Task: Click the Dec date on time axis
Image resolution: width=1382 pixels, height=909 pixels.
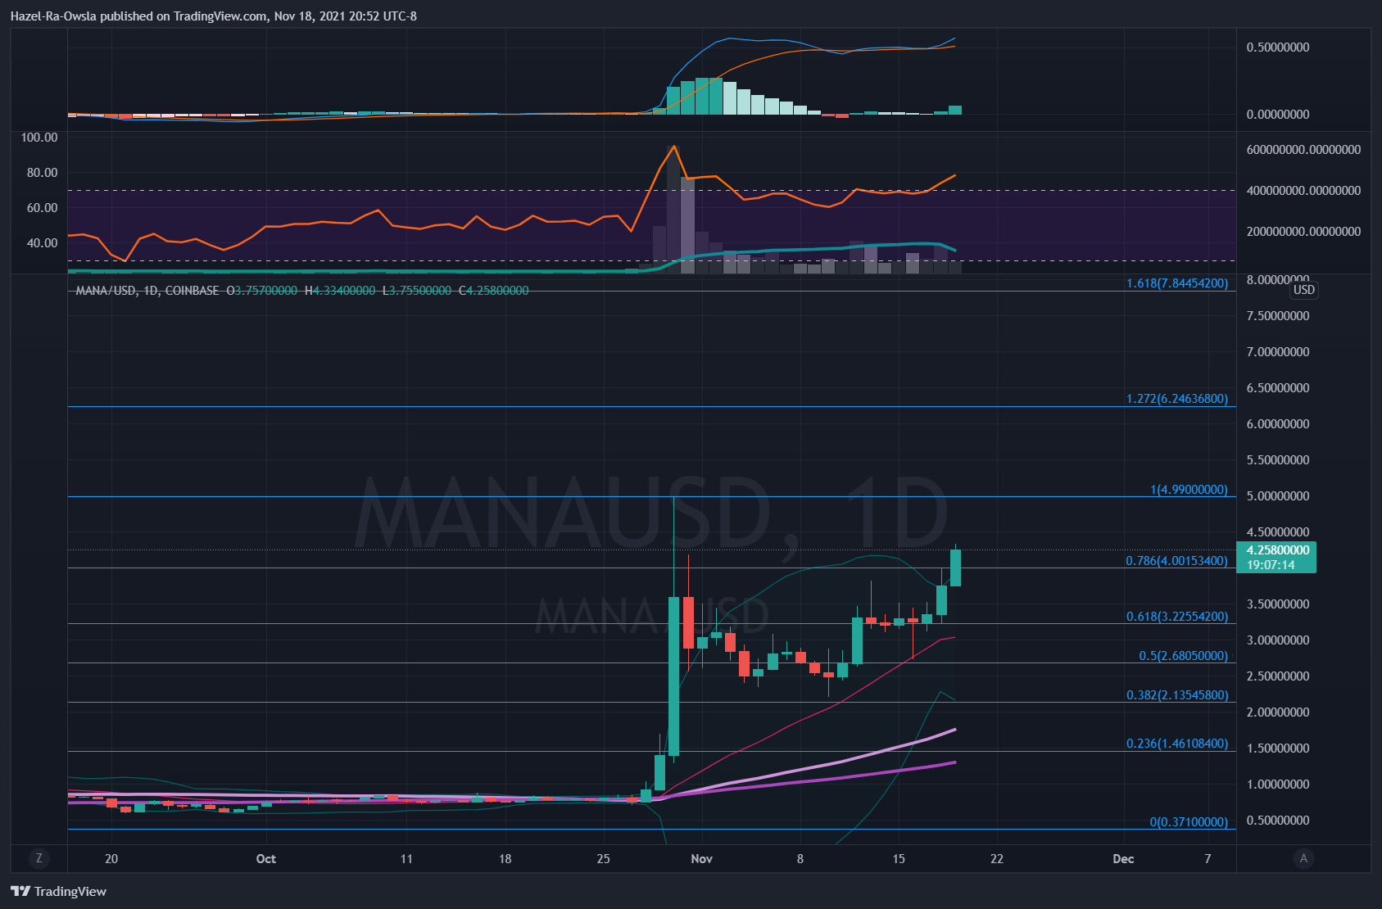Action: tap(1123, 859)
